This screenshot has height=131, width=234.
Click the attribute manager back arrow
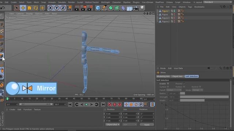(x=209, y=68)
